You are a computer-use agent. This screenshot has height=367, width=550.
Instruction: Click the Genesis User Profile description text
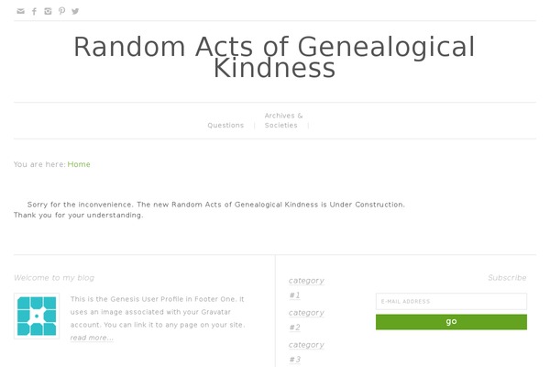pyautogui.click(x=158, y=312)
